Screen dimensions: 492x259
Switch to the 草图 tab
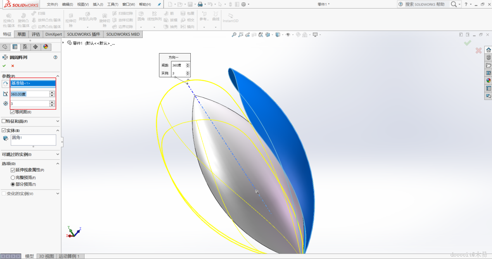(21, 34)
